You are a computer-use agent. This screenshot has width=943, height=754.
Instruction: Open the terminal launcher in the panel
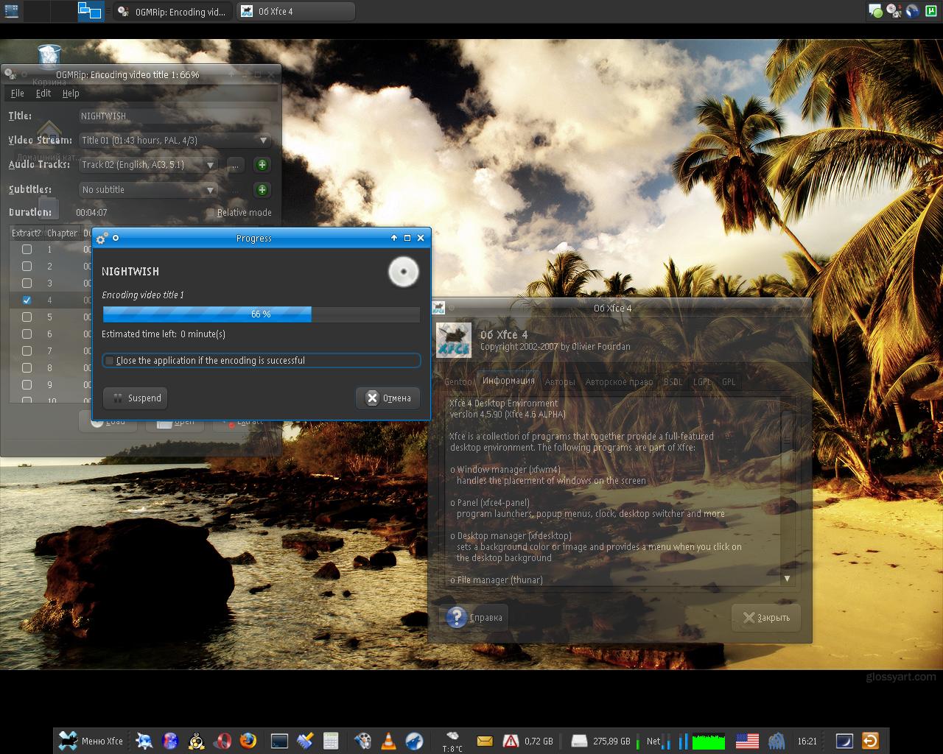pos(279,741)
